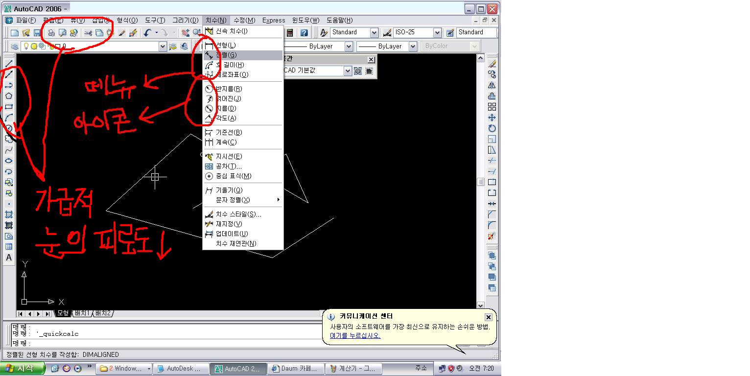Viewport: 750px width, 376px height.
Task: Select the Polygon draw tool
Action: (9, 96)
